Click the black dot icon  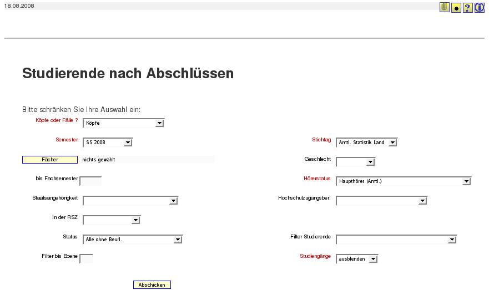pos(456,8)
